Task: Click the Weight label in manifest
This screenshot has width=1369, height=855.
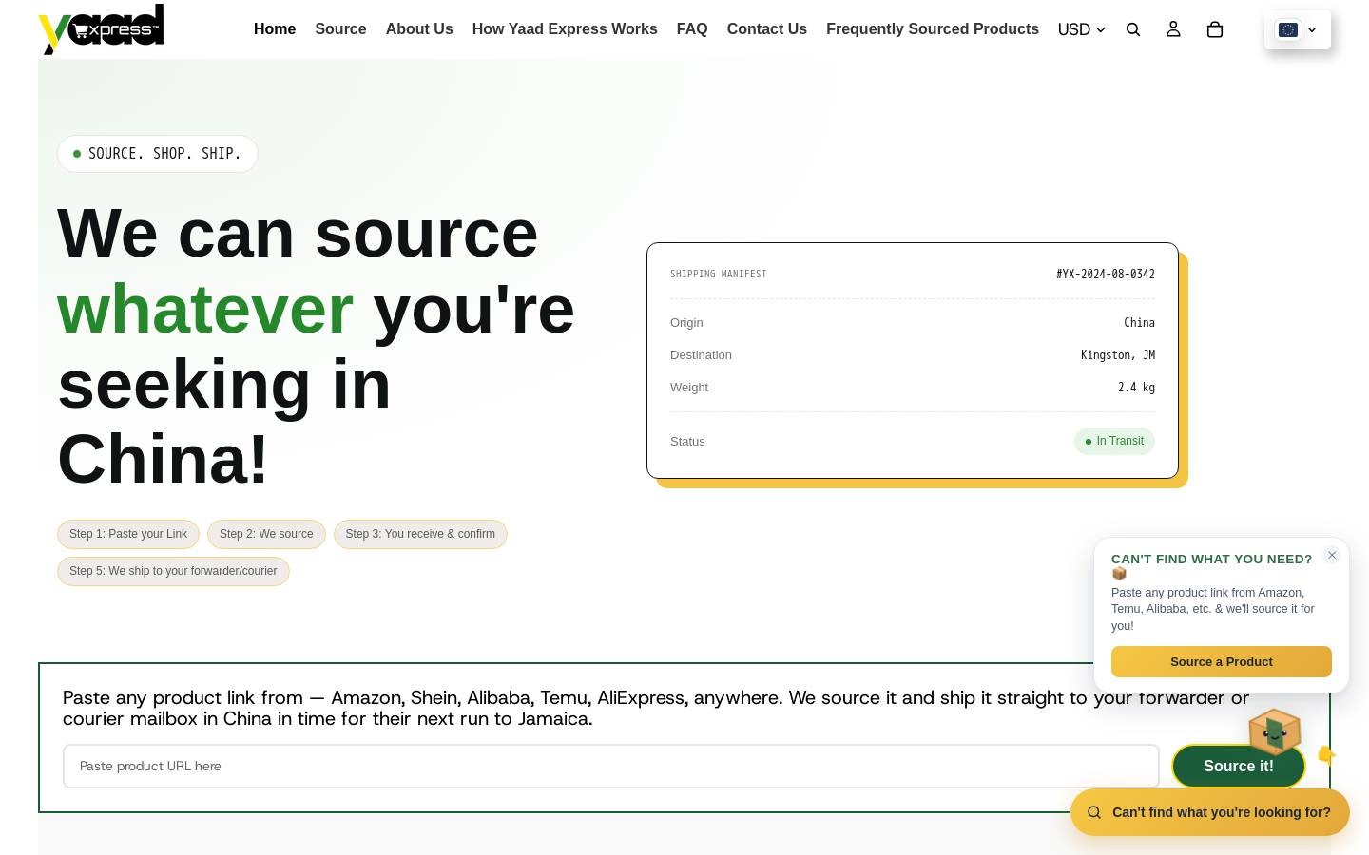Action: (689, 388)
